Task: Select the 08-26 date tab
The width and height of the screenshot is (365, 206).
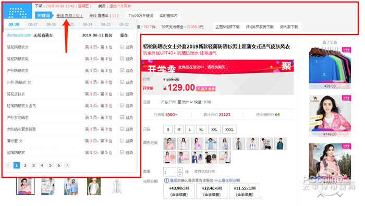Action: click(51, 24)
